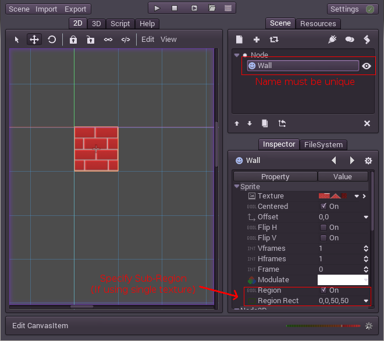Adjust the Frame stepper
This screenshot has height=341, width=384.
(366, 269)
